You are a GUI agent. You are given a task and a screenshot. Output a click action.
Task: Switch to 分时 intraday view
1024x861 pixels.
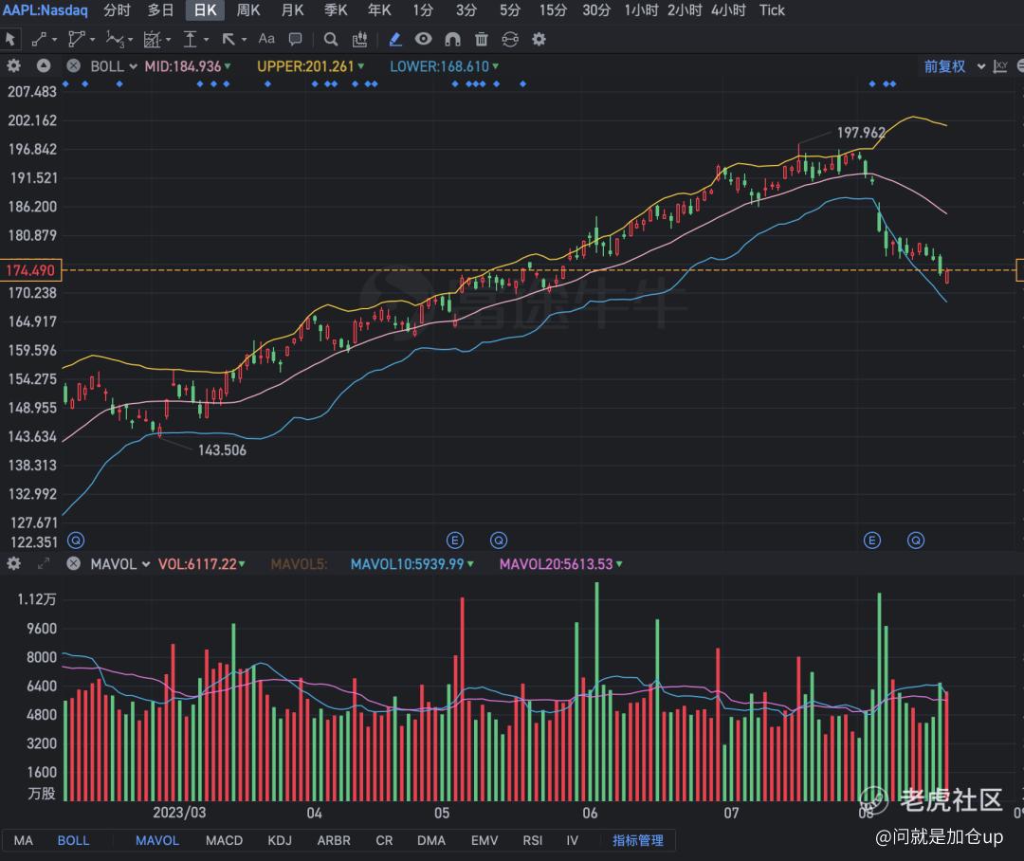tap(117, 10)
